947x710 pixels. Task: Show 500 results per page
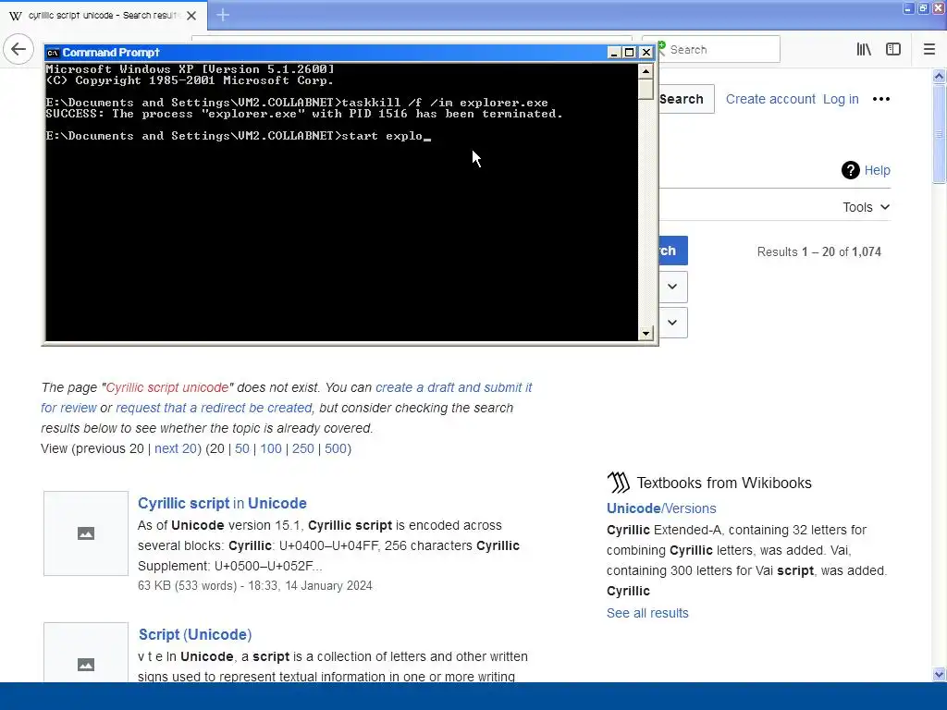336,448
